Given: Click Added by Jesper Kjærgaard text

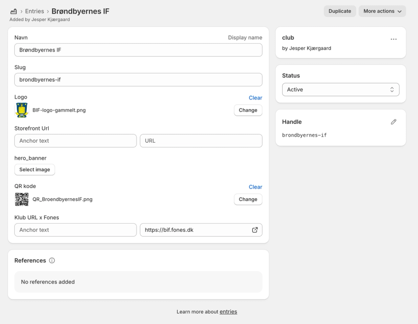Looking at the screenshot, I should (40, 20).
